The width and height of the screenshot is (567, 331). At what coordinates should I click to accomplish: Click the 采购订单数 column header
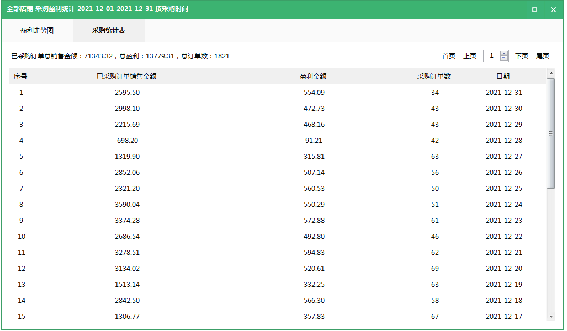[x=434, y=77]
